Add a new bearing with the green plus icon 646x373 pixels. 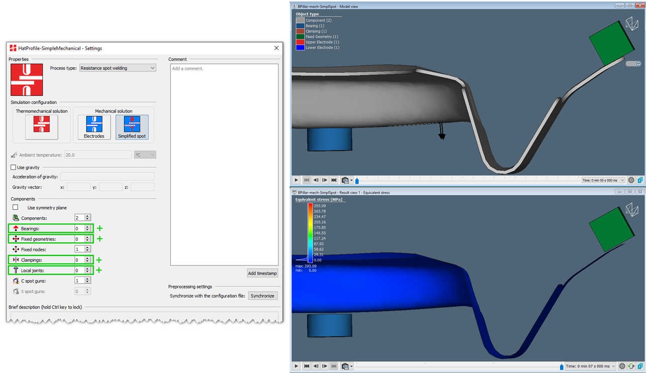tap(99, 228)
